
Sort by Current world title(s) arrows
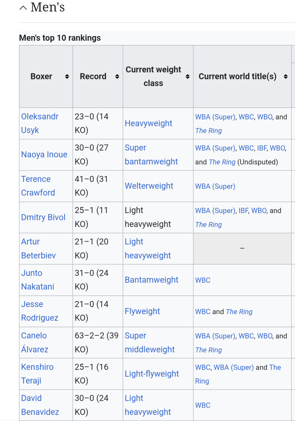(286, 77)
